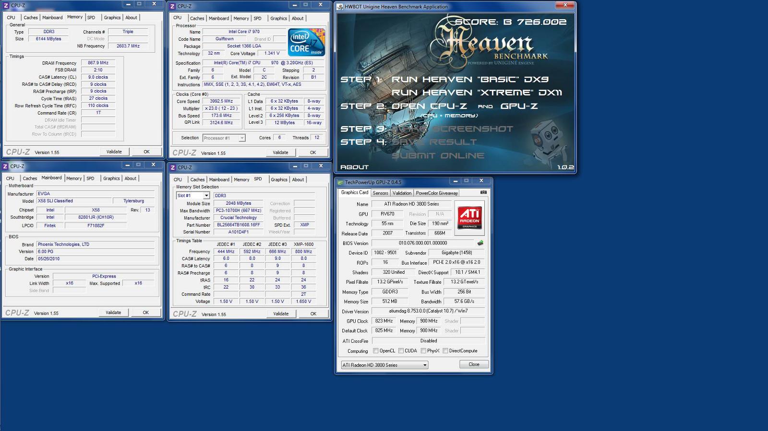Click BIOS date 05/26/2010 in Mainboard window
The width and height of the screenshot is (768, 431).
[96, 259]
